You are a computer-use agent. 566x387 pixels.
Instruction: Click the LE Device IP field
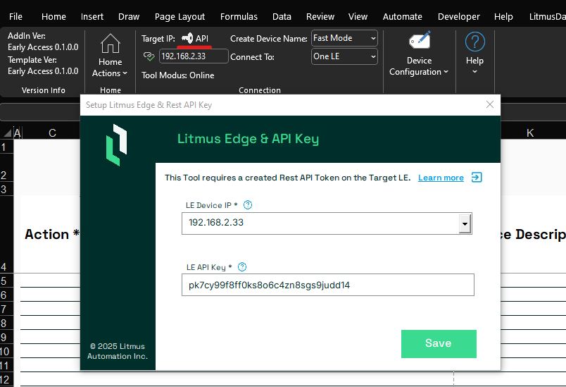coord(327,223)
